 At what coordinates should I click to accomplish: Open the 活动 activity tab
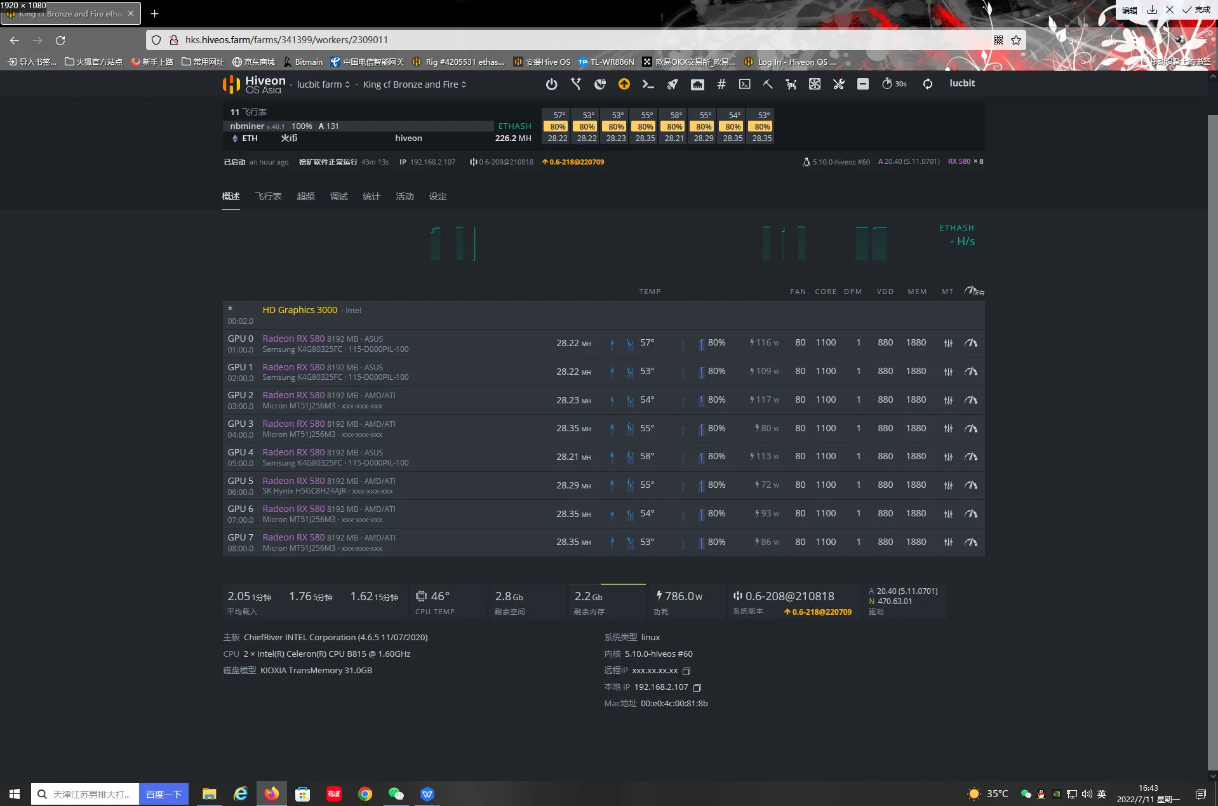(x=405, y=196)
